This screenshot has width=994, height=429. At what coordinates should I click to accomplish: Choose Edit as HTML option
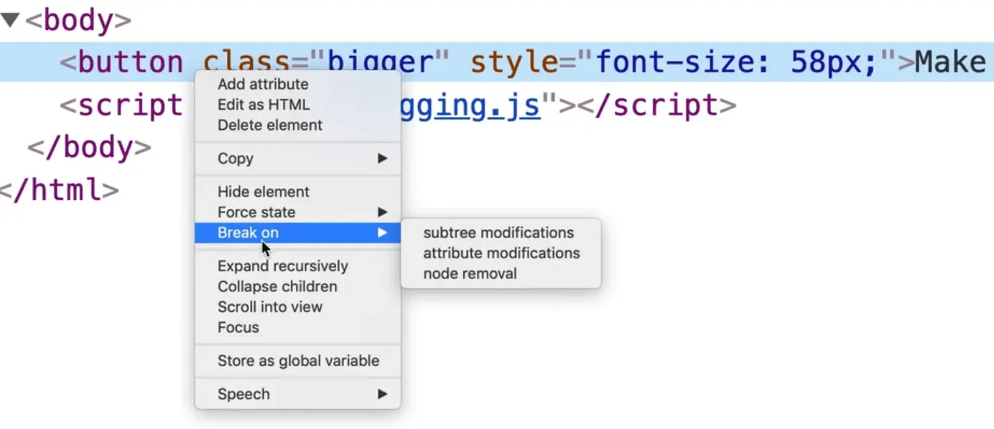click(x=264, y=105)
